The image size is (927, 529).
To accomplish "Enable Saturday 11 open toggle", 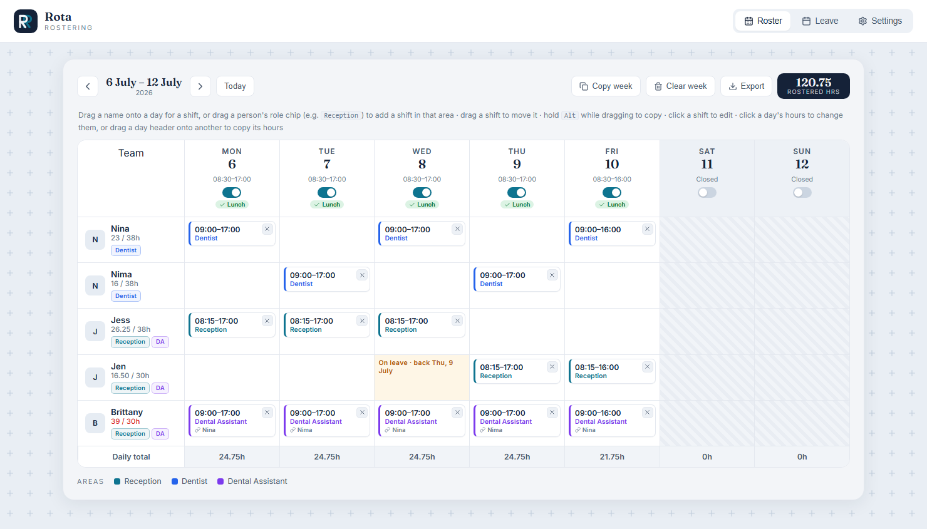I will 707,192.
